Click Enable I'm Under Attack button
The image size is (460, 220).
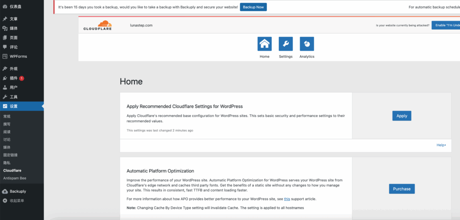tap(446, 25)
